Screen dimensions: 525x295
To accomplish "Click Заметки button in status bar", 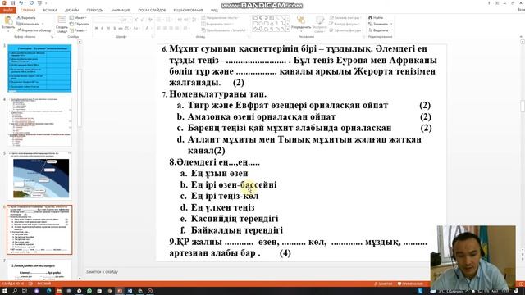I will (383, 284).
